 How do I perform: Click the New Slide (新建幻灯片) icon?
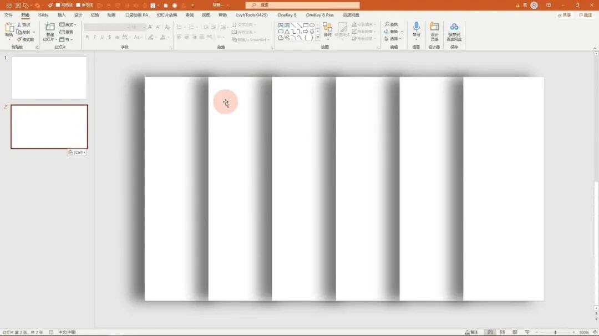(50, 27)
